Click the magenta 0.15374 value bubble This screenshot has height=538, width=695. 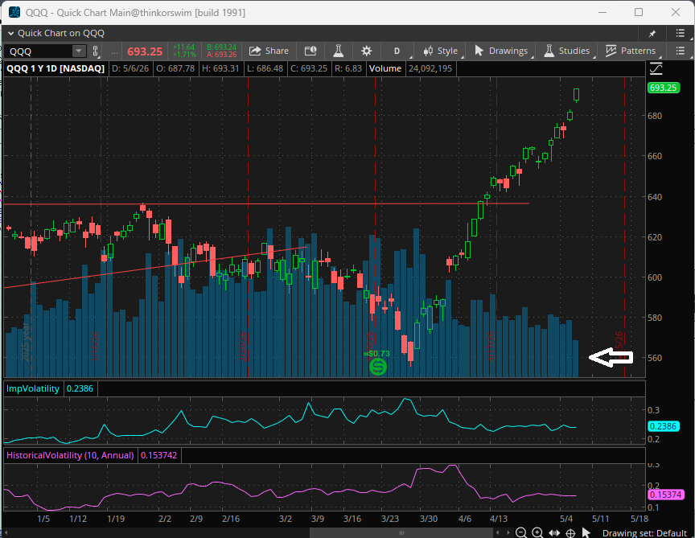coord(665,495)
